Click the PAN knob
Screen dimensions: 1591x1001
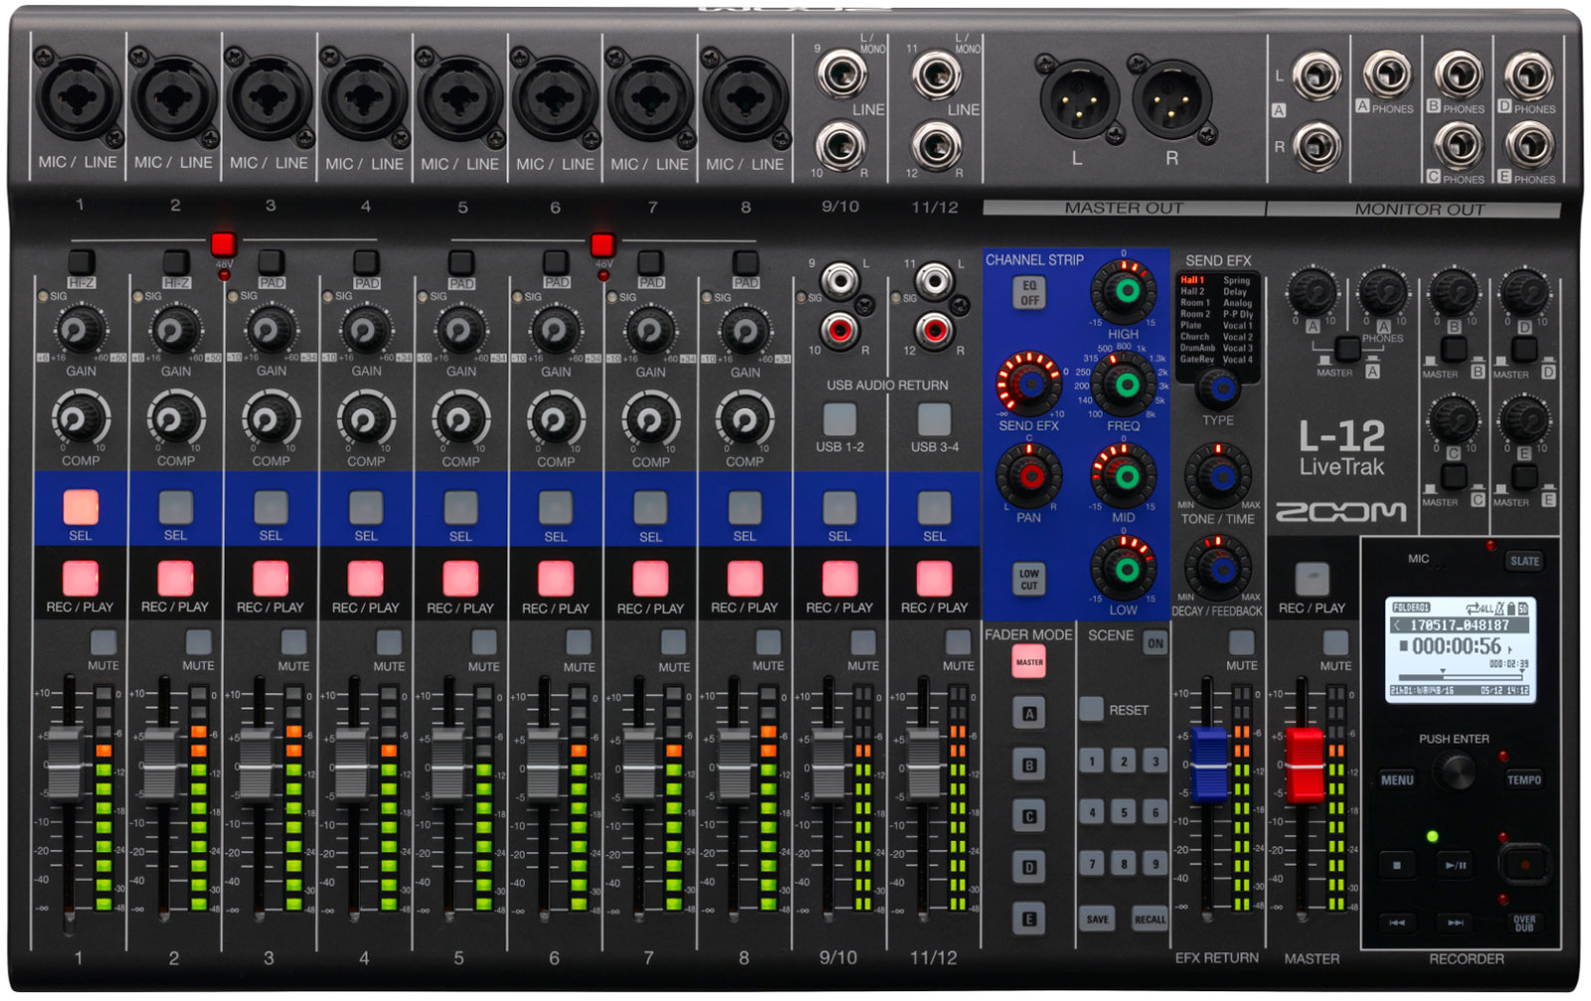click(1029, 475)
